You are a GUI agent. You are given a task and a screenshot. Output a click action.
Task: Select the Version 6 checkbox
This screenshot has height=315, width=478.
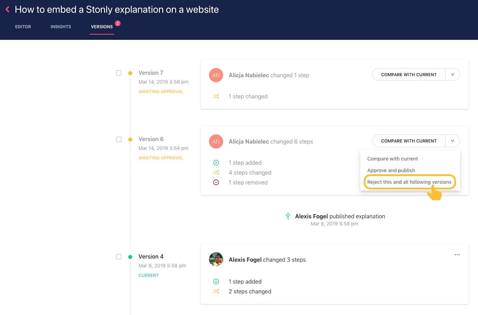coord(119,139)
